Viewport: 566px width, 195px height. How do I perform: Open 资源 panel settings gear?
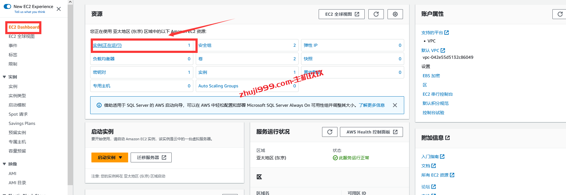point(395,14)
